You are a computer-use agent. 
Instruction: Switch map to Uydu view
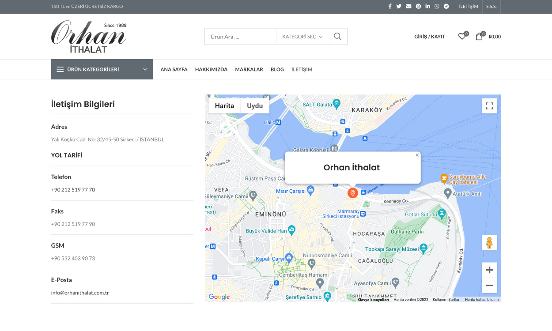[x=255, y=106]
